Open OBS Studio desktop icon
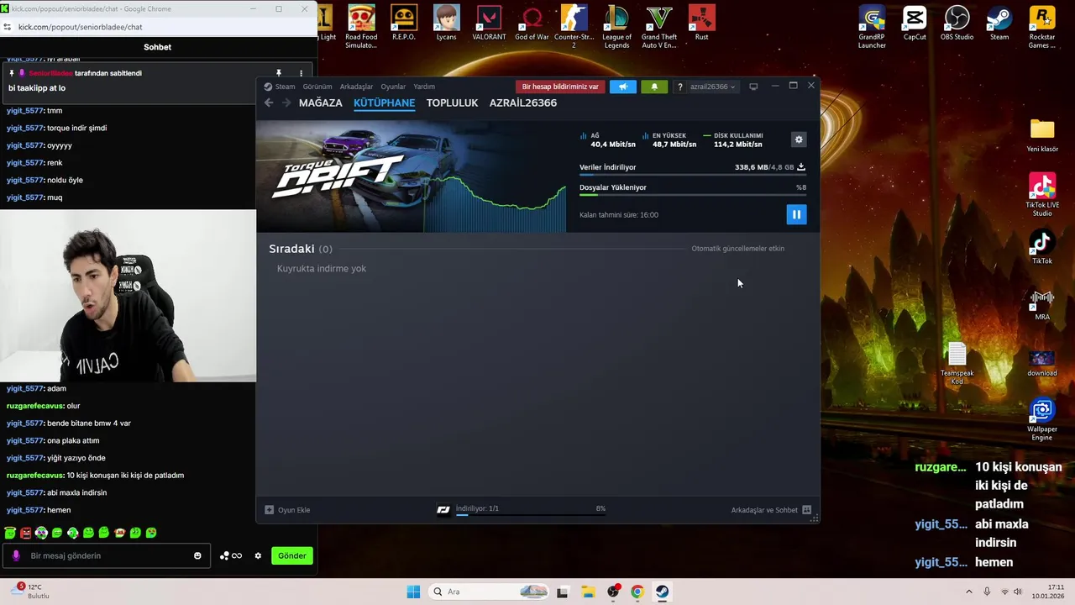 957,24
